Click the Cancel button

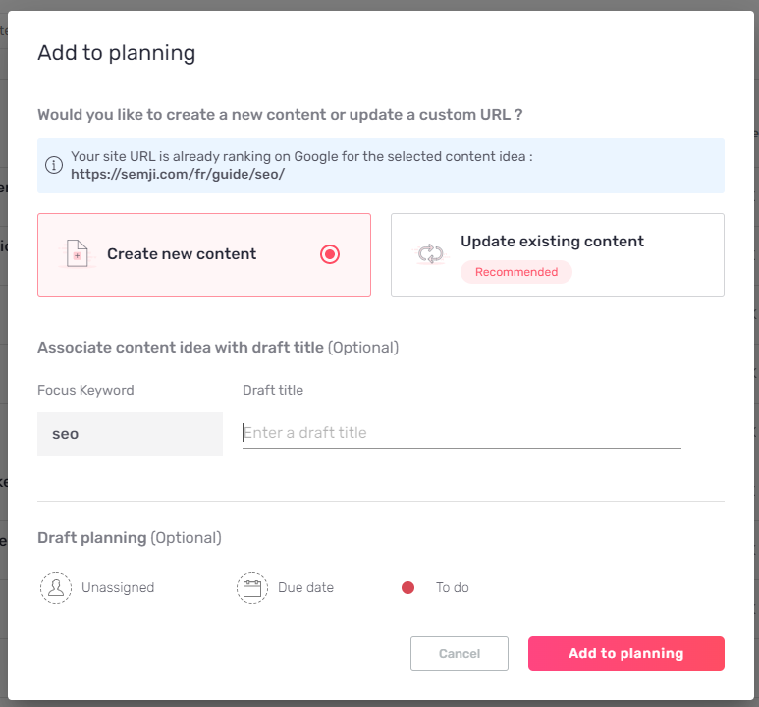click(x=460, y=653)
